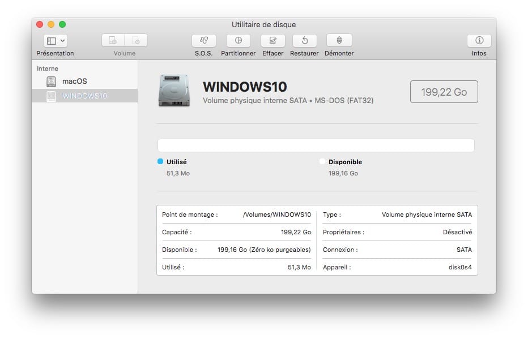Click the Capacité row value 199,22 Go
This screenshot has width=528, height=339.
pyautogui.click(x=296, y=232)
